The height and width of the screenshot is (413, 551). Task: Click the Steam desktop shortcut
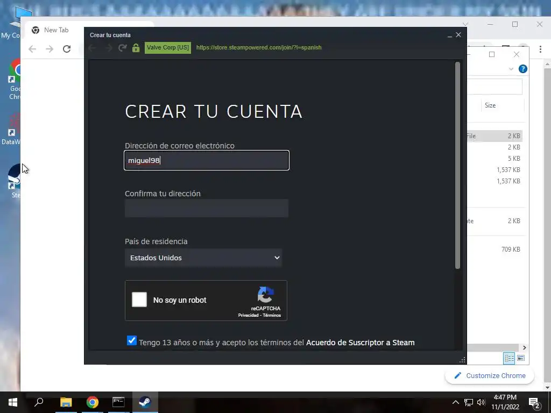13,180
